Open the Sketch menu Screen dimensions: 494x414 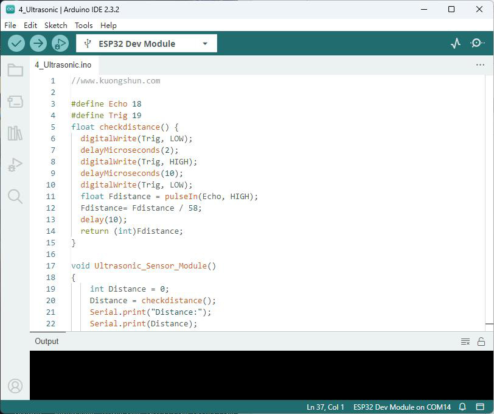click(56, 25)
